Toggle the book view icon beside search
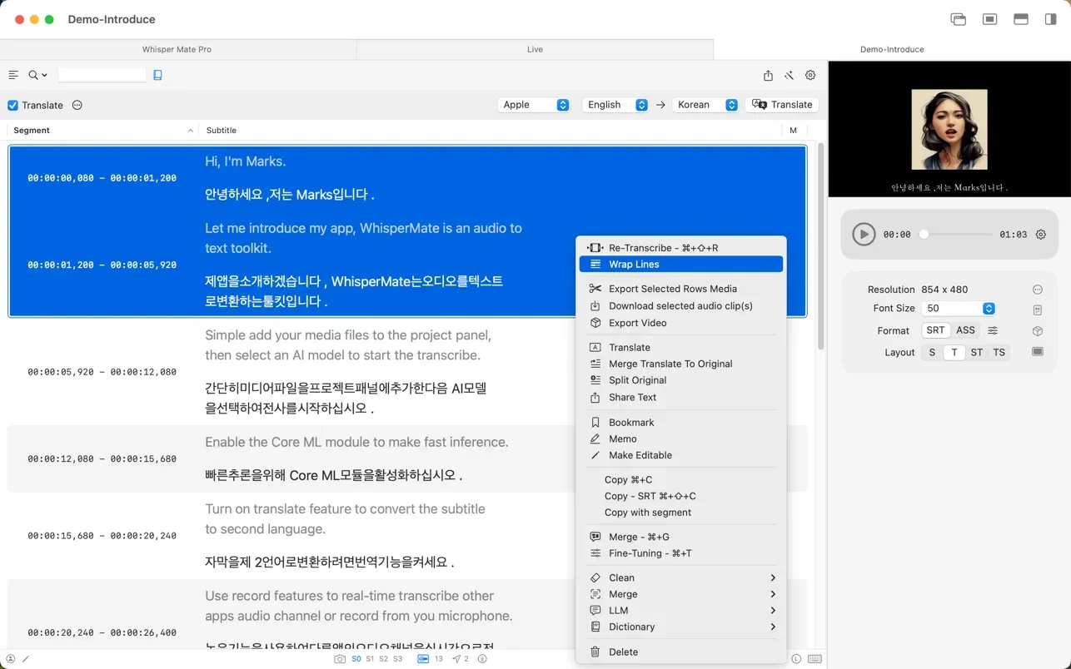Viewport: 1071px width, 669px height. (157, 75)
